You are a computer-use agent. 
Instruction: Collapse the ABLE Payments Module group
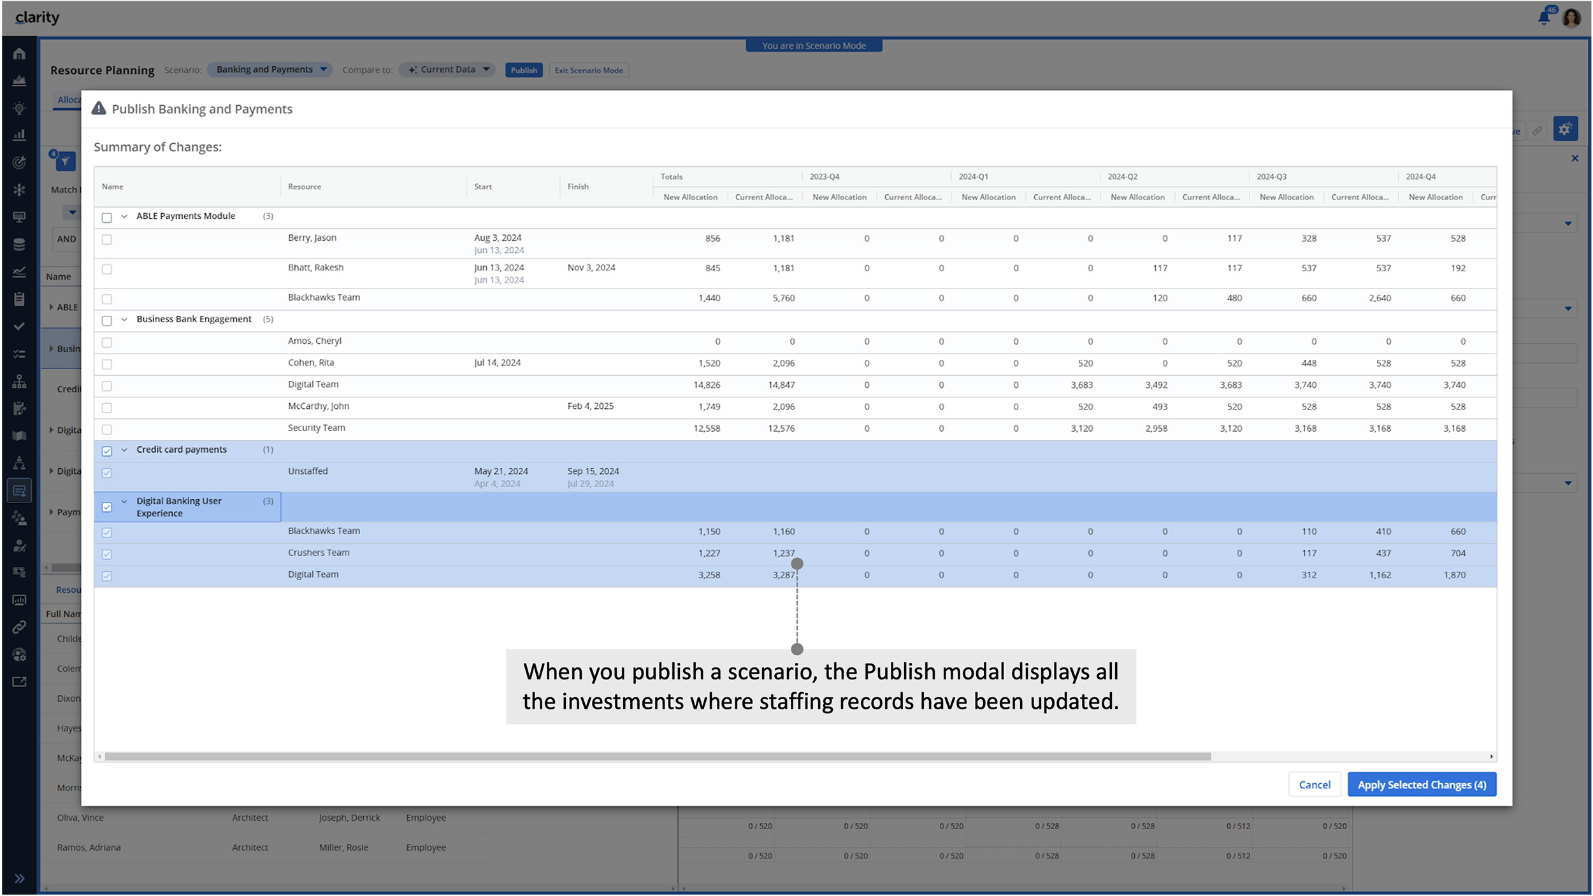[x=124, y=217]
